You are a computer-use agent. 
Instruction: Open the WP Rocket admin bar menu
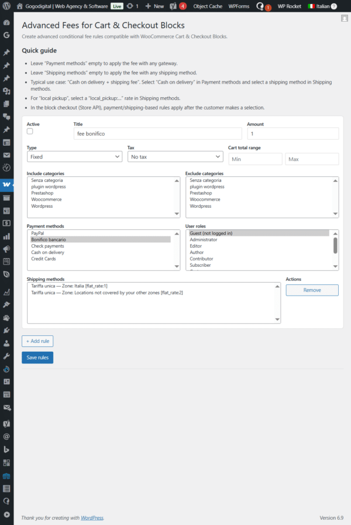tap(289, 6)
